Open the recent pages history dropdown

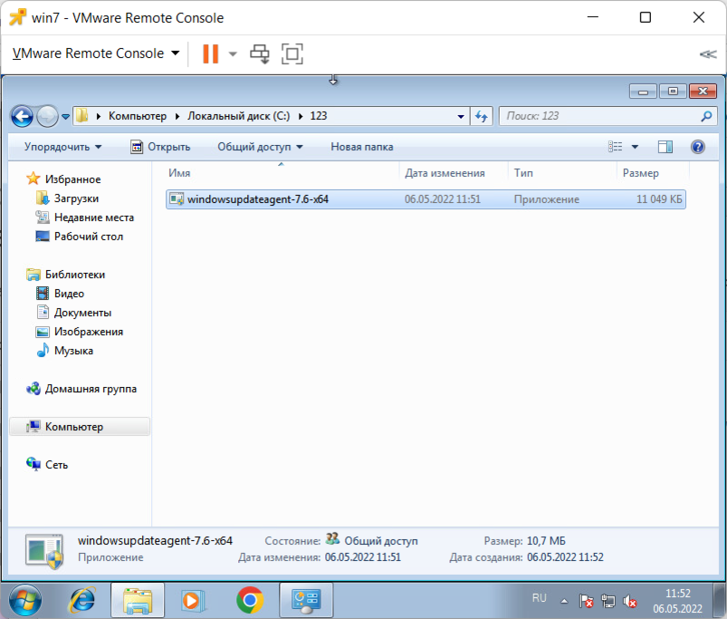click(x=65, y=117)
